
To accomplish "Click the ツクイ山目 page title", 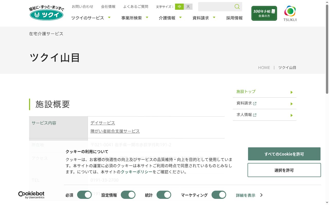I will 55,58.
